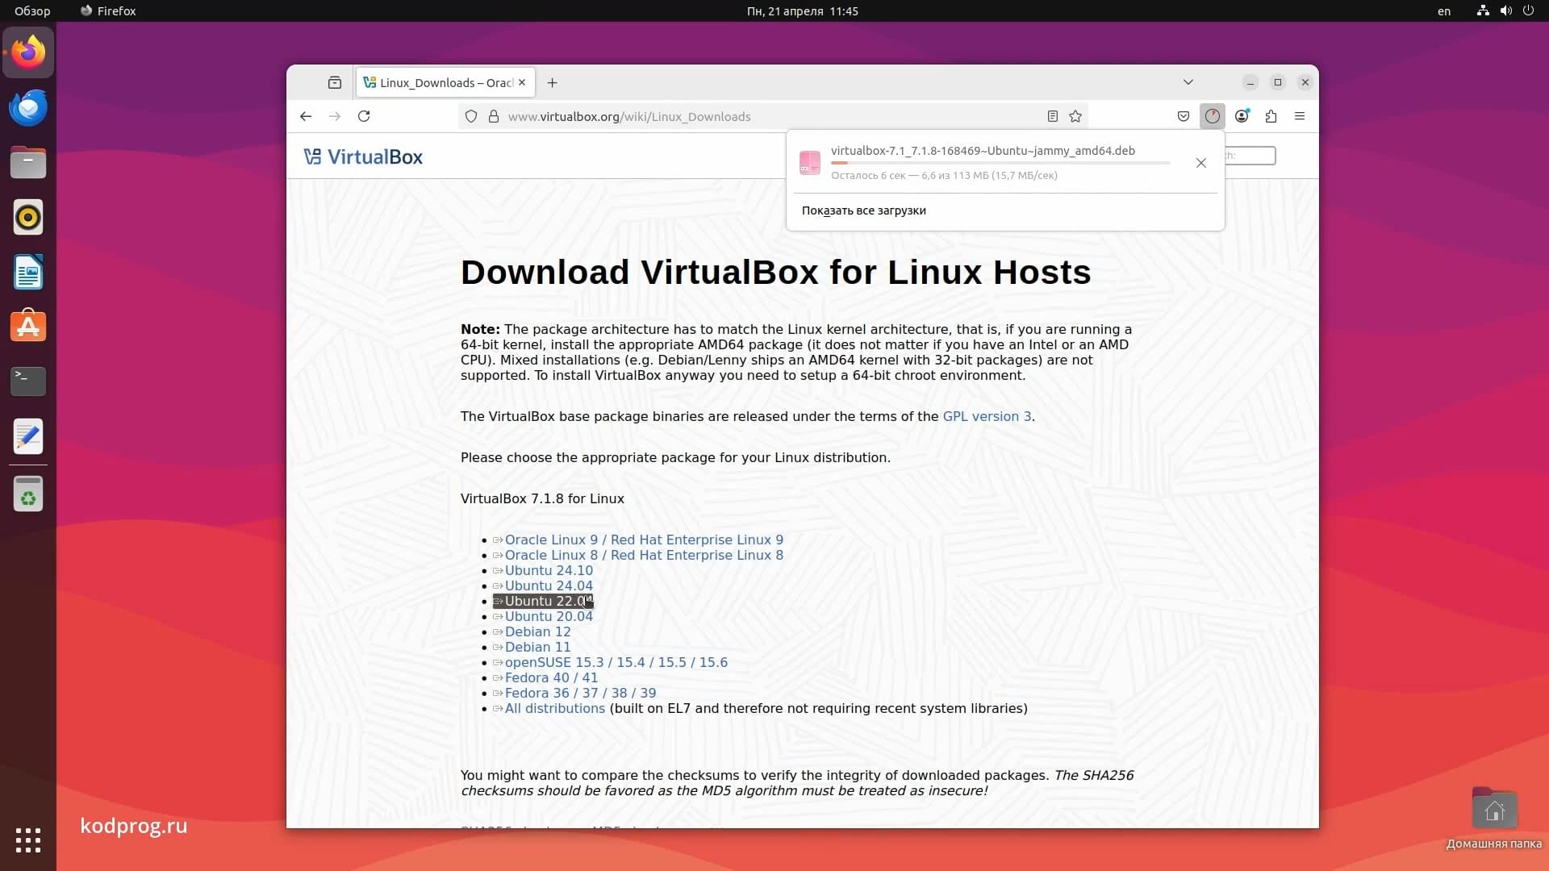Open Firefox account menu

click(x=1242, y=116)
